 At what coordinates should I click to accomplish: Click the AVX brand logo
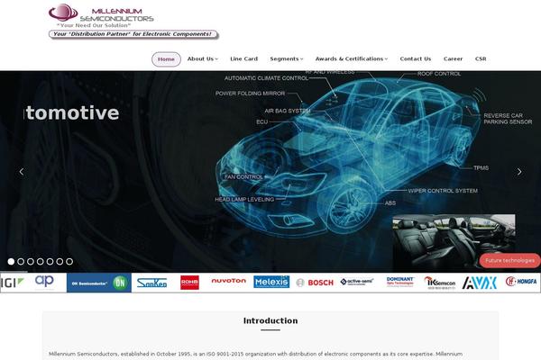point(480,283)
